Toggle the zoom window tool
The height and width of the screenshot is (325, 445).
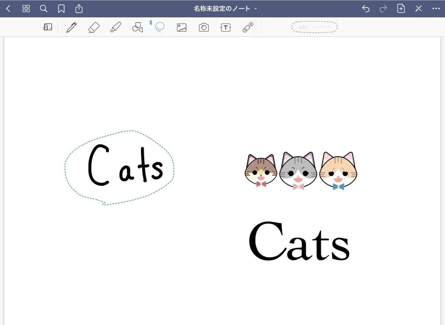[48, 27]
